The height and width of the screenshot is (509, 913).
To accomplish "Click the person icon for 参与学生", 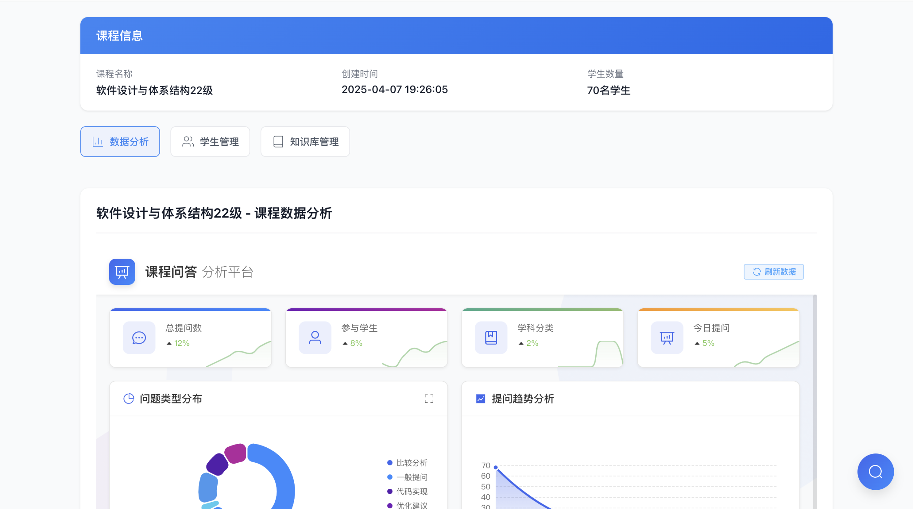I will (x=315, y=338).
